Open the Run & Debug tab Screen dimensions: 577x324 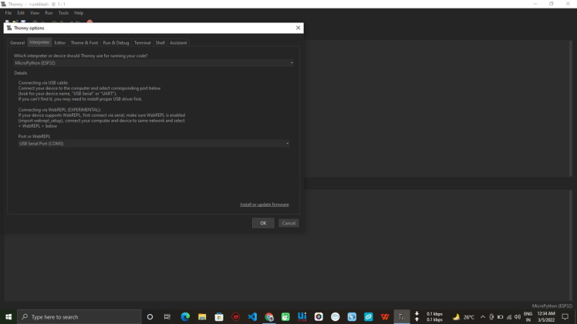click(x=116, y=43)
